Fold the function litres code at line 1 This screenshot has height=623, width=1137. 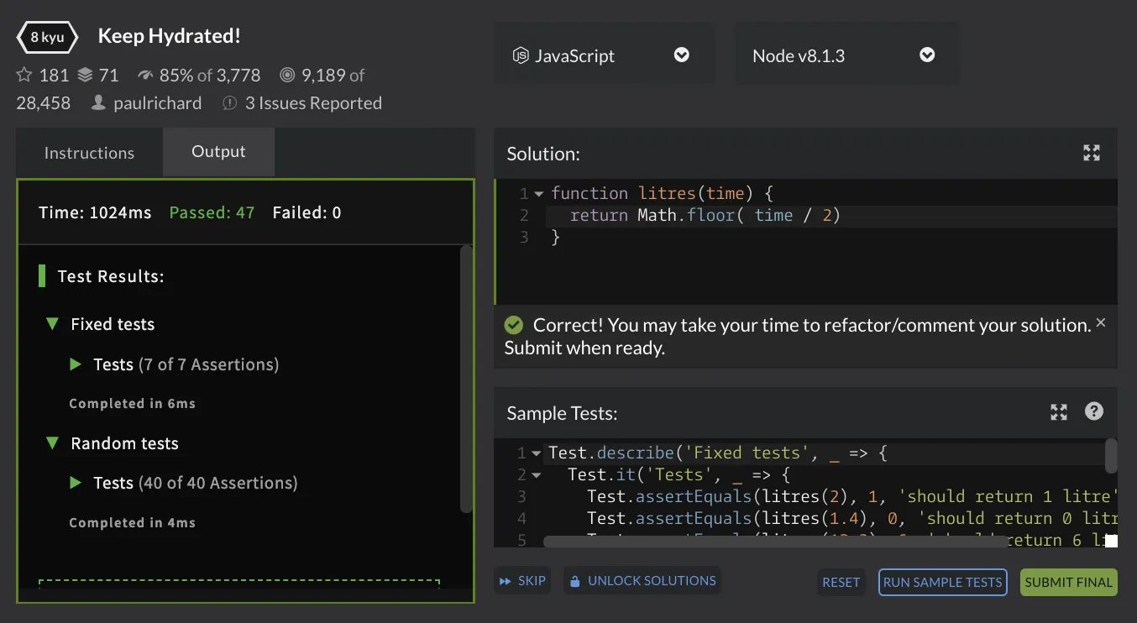(x=538, y=194)
